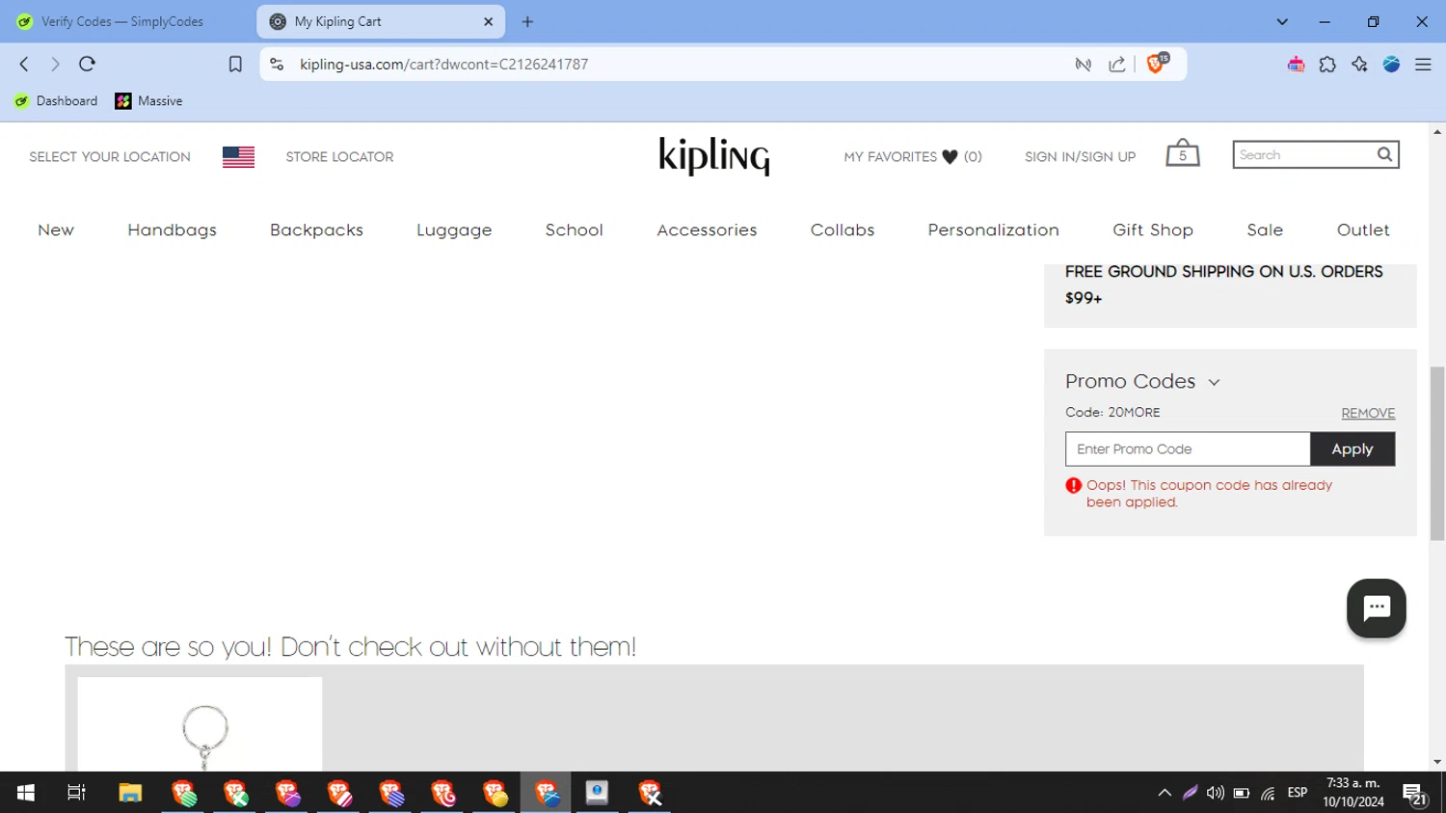The height and width of the screenshot is (813, 1446).
Task: Open the Luggage menu
Action: click(454, 230)
